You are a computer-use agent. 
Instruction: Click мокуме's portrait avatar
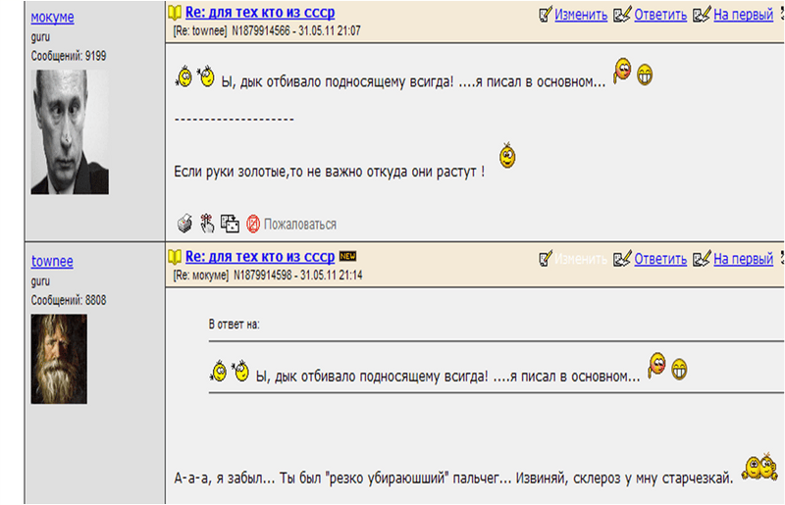point(70,131)
